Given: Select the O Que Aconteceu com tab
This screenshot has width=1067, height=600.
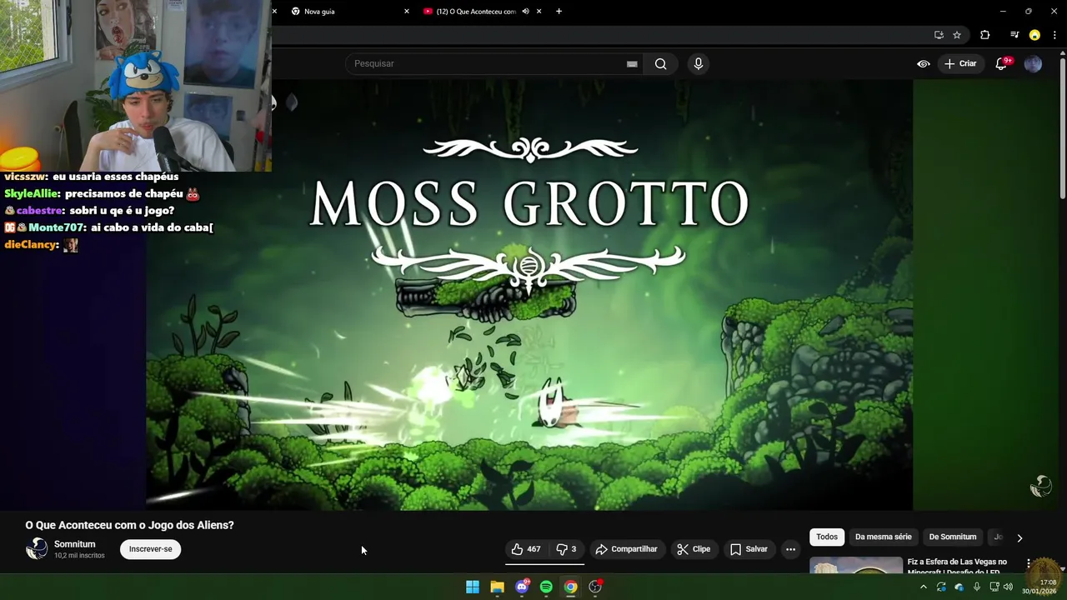Looking at the screenshot, I should (x=475, y=12).
